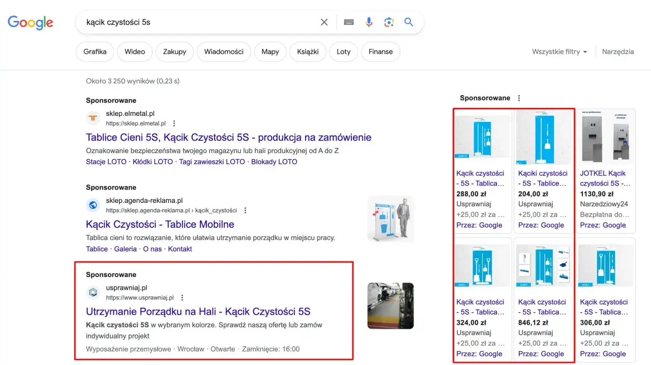Open JOTKEL Kącik czystości 5S product title
The image size is (651, 365).
[605, 178]
